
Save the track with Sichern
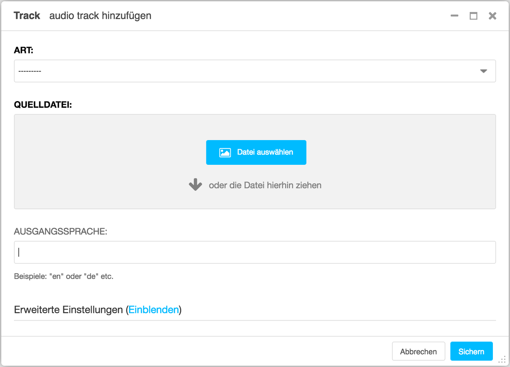tap(471, 351)
